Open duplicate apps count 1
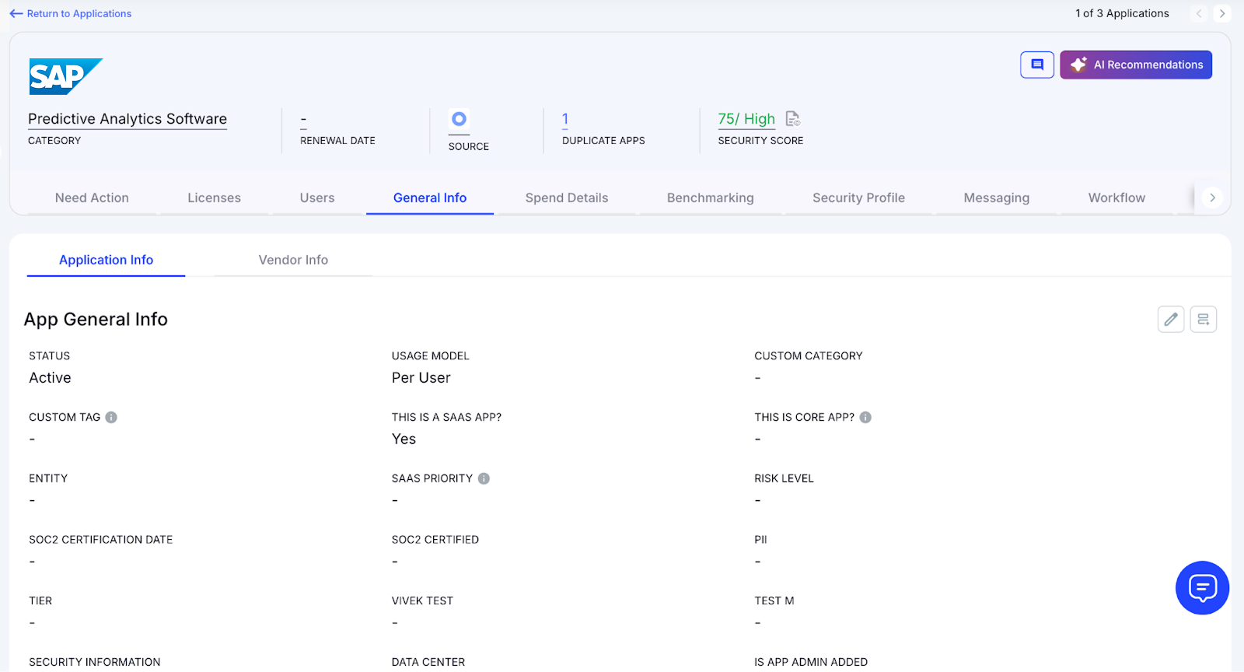This screenshot has width=1244, height=672. click(x=565, y=119)
